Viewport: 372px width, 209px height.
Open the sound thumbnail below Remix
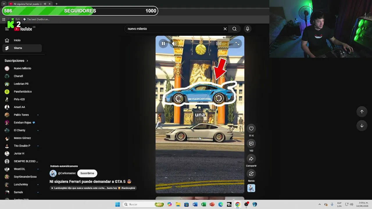pyautogui.click(x=251, y=188)
